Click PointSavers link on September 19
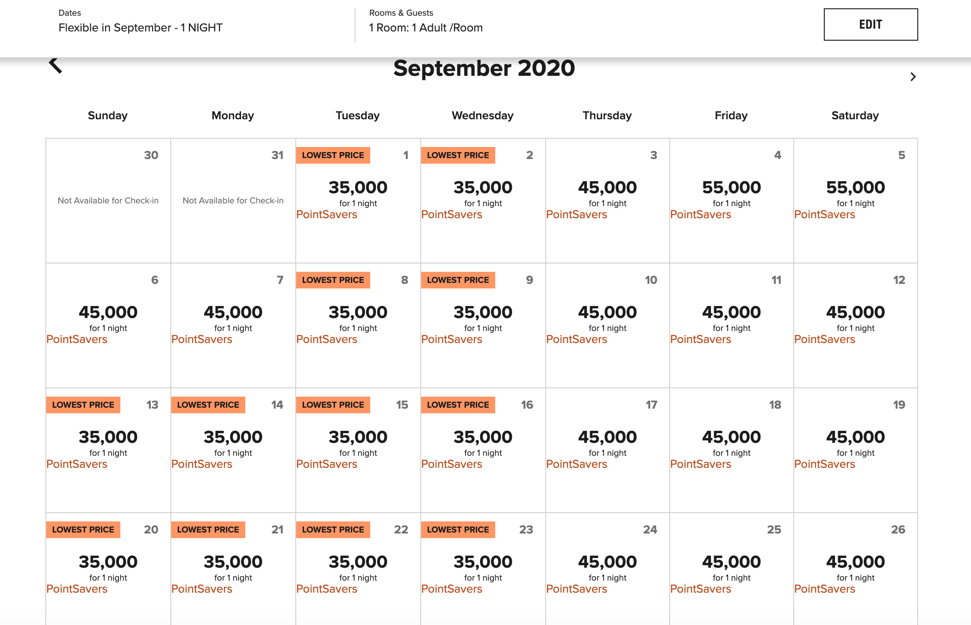Image resolution: width=971 pixels, height=625 pixels. (x=825, y=464)
